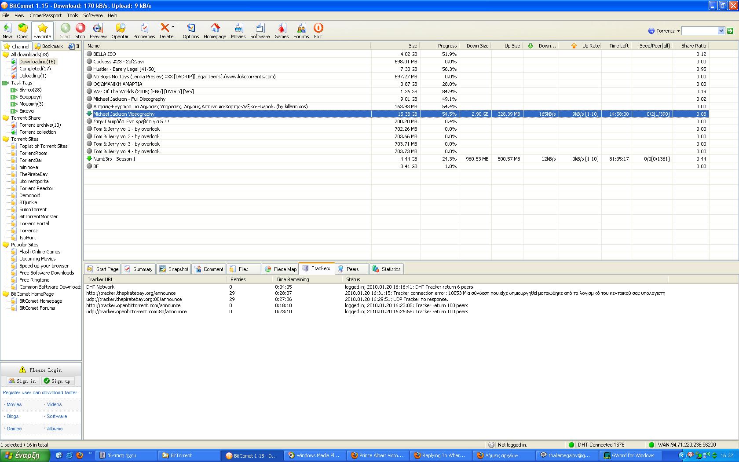This screenshot has height=462, width=739.
Task: Open the Summary detail tab
Action: click(139, 269)
